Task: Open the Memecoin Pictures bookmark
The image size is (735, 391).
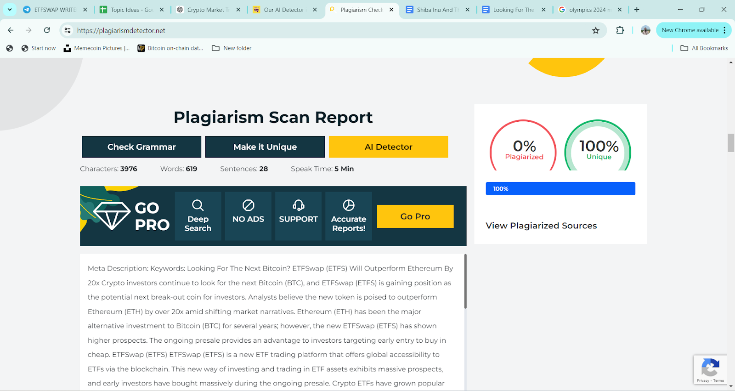Action: pos(97,48)
